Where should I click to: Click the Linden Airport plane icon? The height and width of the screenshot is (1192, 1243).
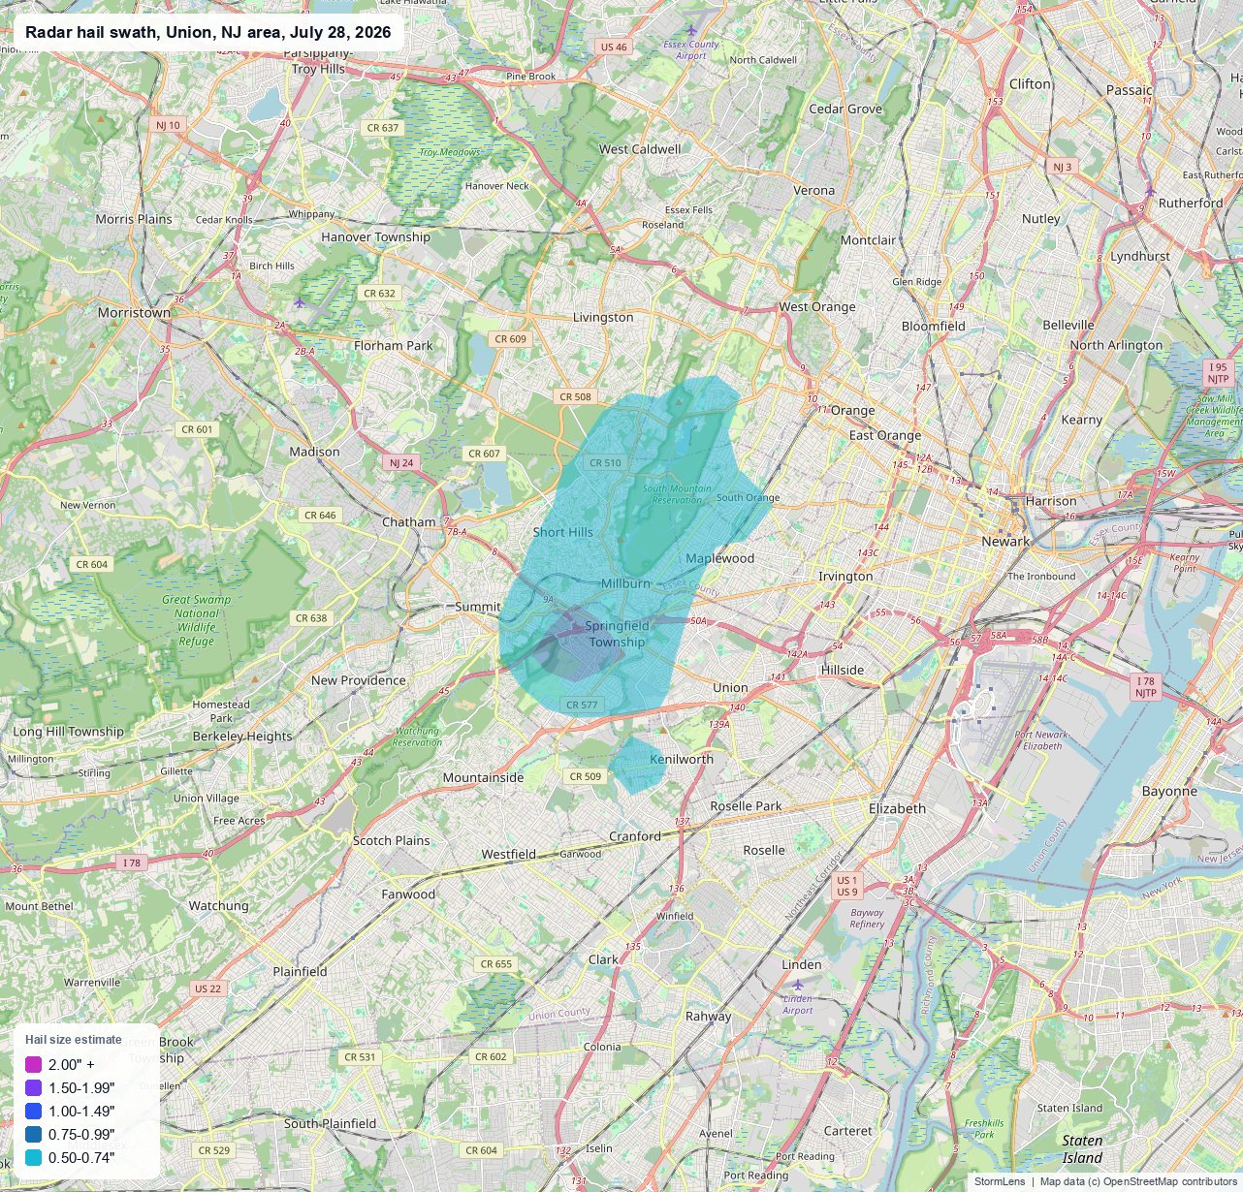pos(797,985)
